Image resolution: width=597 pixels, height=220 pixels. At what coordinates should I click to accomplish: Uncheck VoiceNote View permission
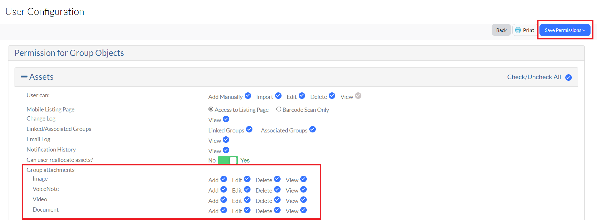point(304,189)
